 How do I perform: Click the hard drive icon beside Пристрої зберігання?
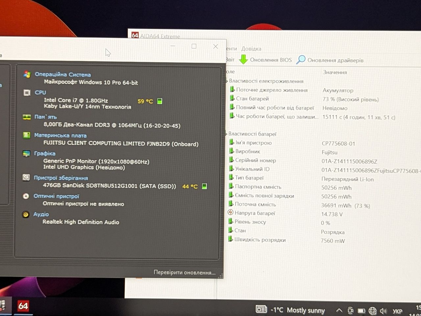(26, 178)
